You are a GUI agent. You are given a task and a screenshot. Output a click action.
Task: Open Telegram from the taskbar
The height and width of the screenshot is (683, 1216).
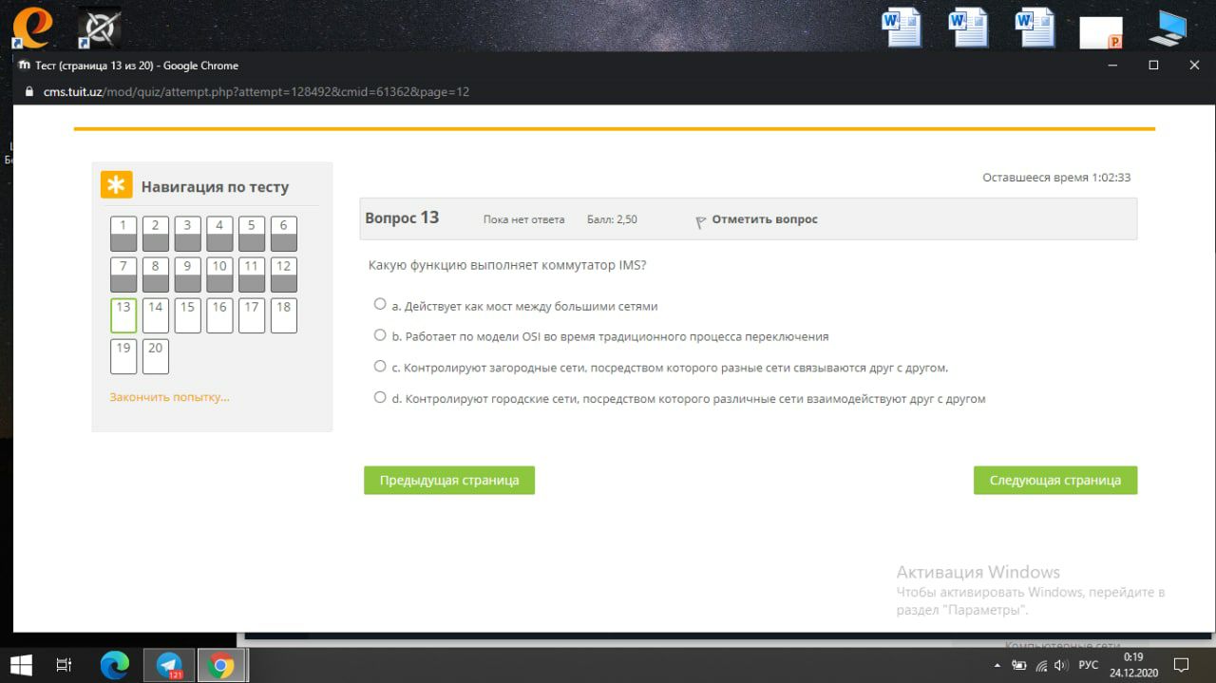169,665
